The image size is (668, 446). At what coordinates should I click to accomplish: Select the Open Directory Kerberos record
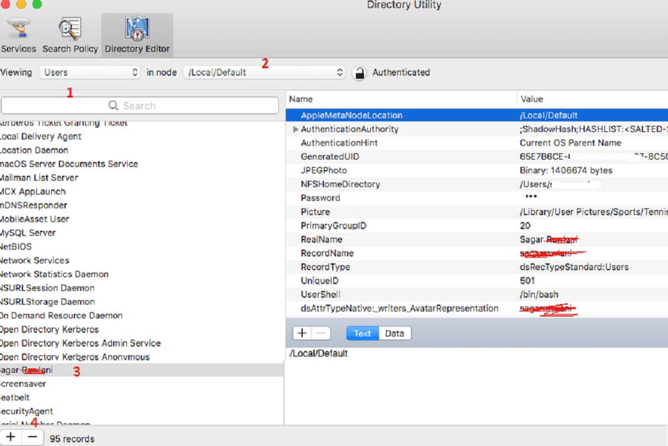coord(49,329)
